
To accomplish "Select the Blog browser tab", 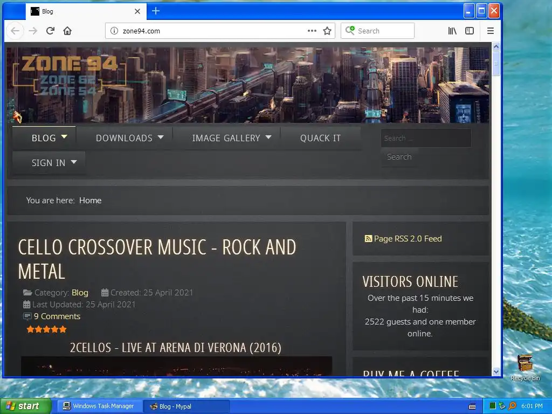I will [85, 11].
